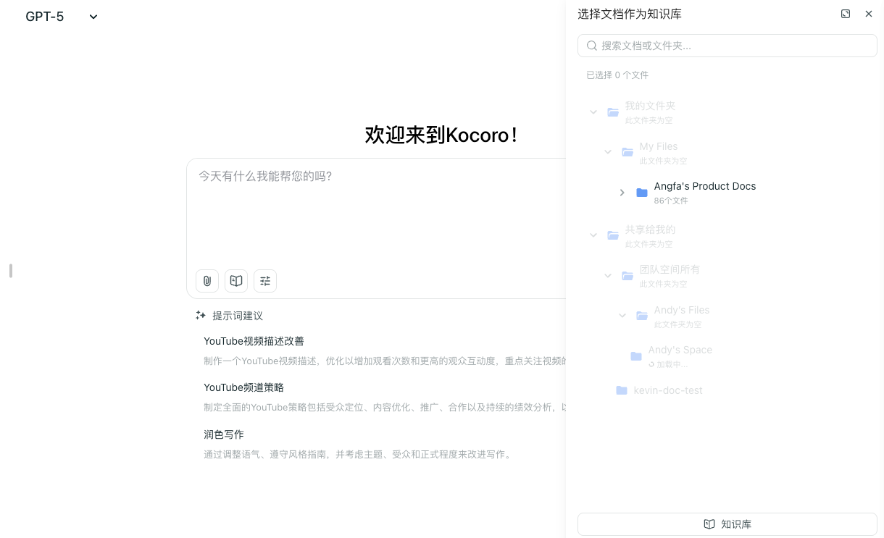Choose the YouTube频道策略 prompt suggestion
This screenshot has width=884, height=538.
[243, 387]
